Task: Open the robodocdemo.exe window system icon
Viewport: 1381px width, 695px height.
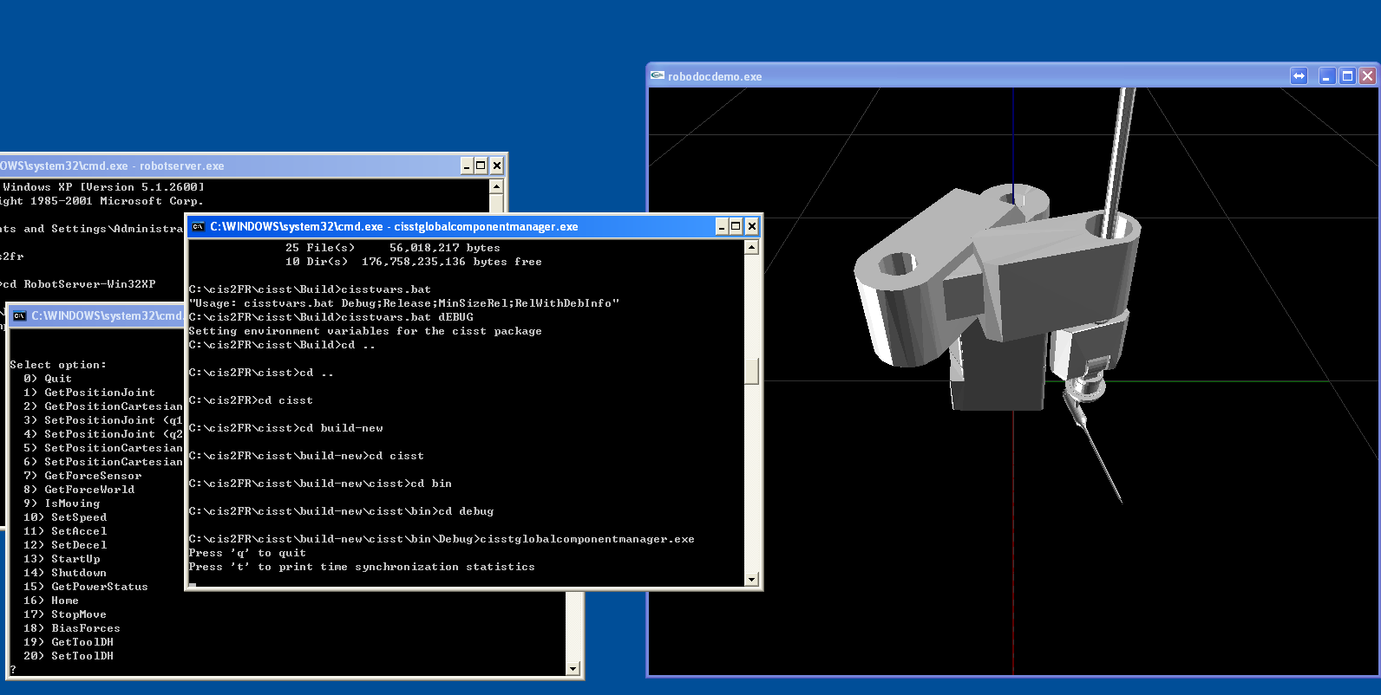Action: click(x=658, y=76)
